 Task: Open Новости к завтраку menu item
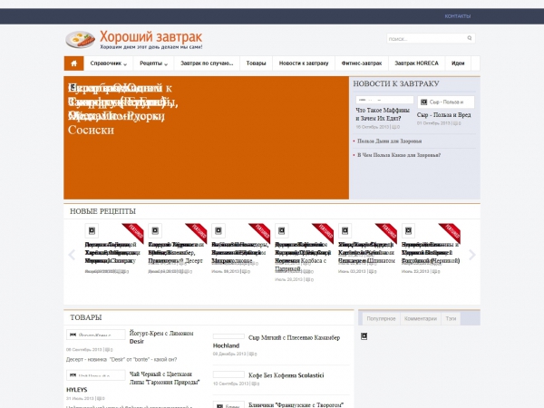coord(304,63)
